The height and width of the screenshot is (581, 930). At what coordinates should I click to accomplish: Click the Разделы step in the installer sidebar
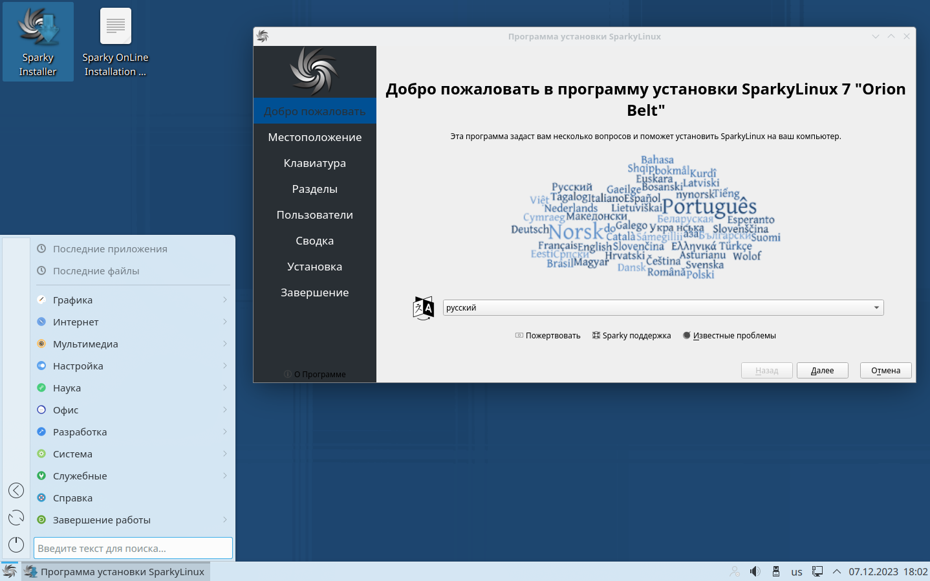[x=315, y=189]
